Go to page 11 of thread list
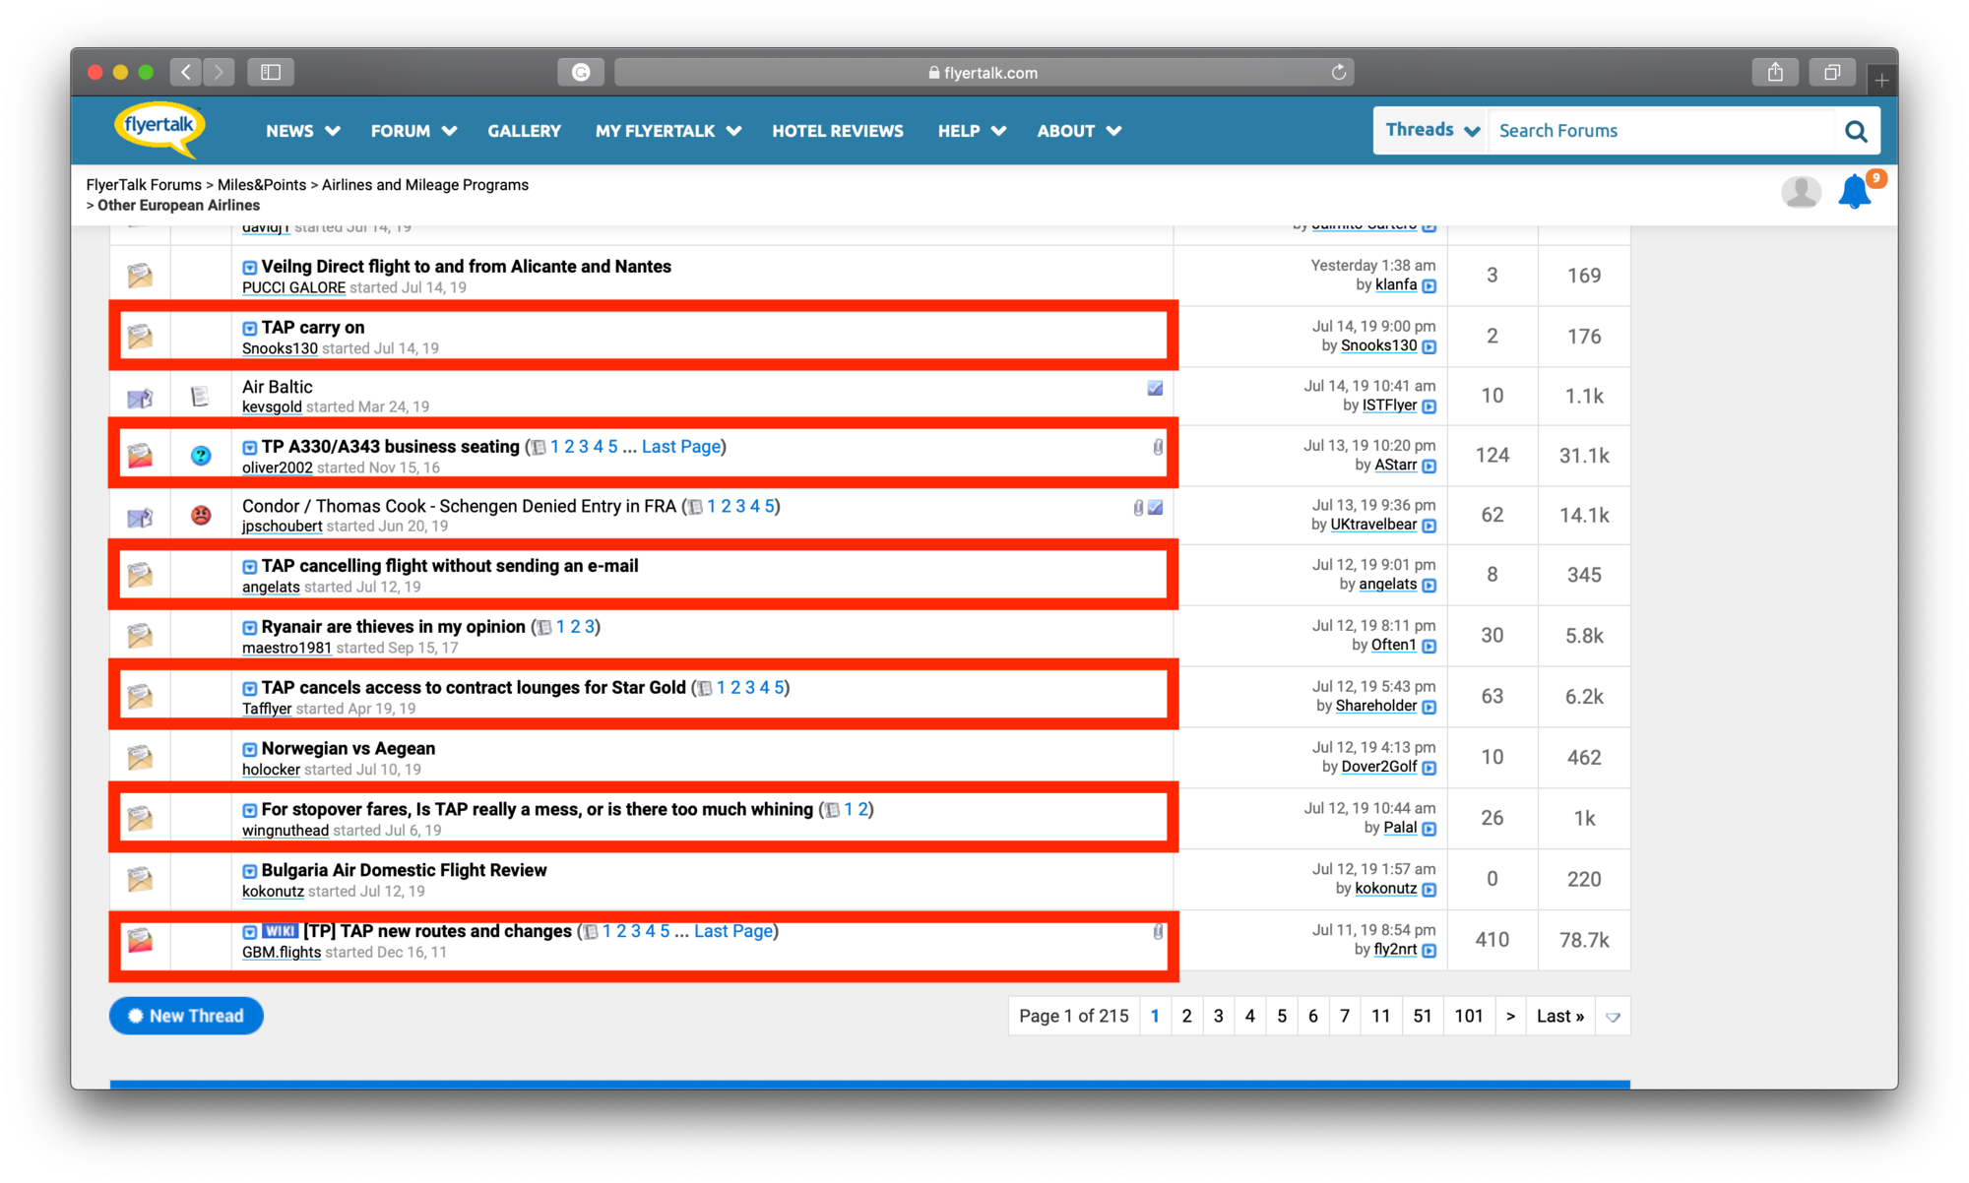 pos(1380,1017)
